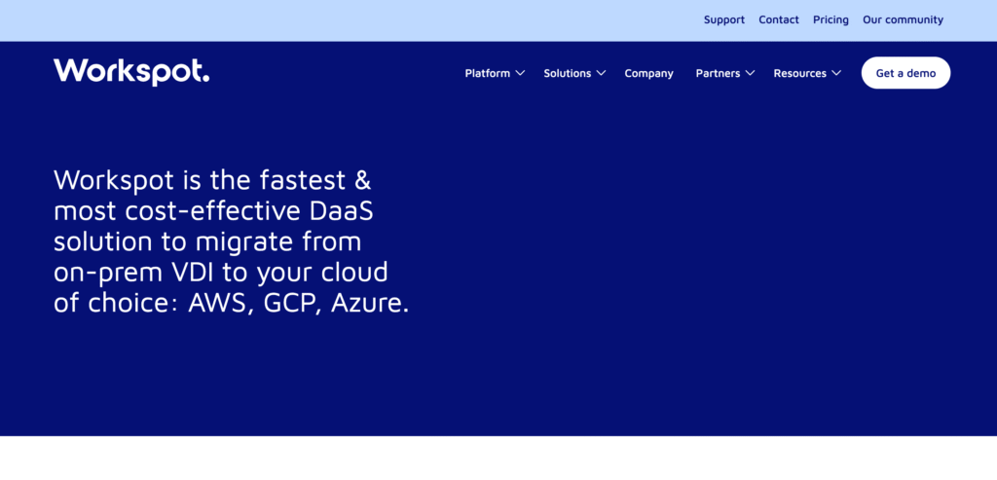The width and height of the screenshot is (997, 480).
Task: Visit the Contact link
Action: tap(779, 19)
